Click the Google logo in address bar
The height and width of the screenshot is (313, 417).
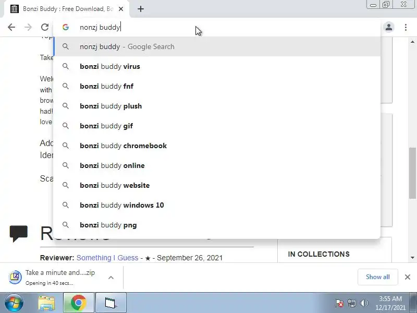[66, 27]
